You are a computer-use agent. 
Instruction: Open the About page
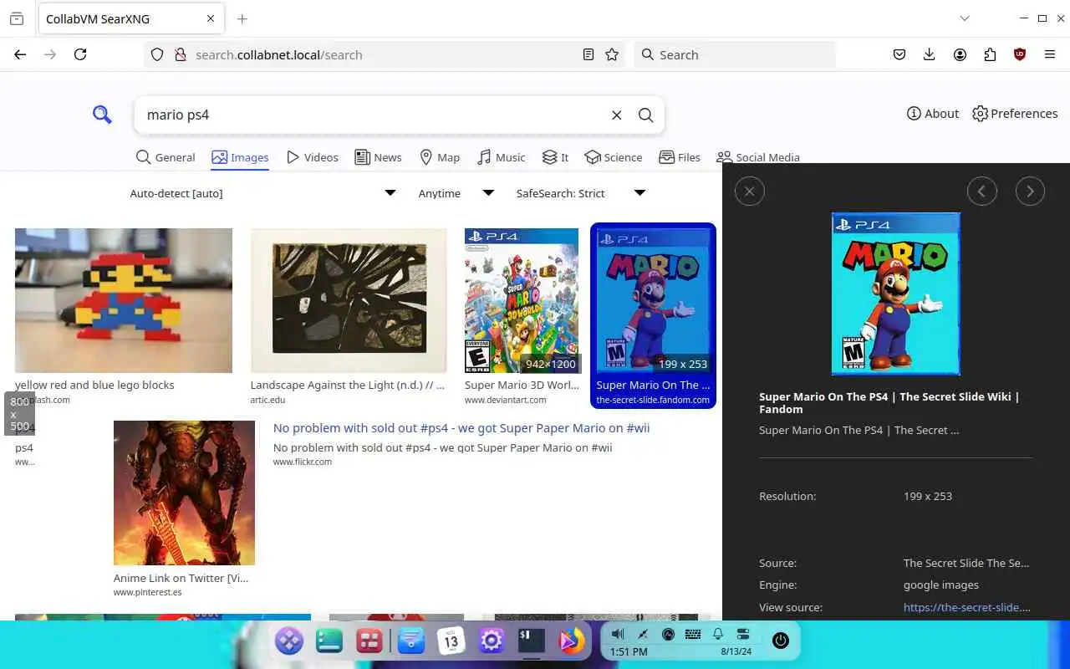tap(933, 114)
